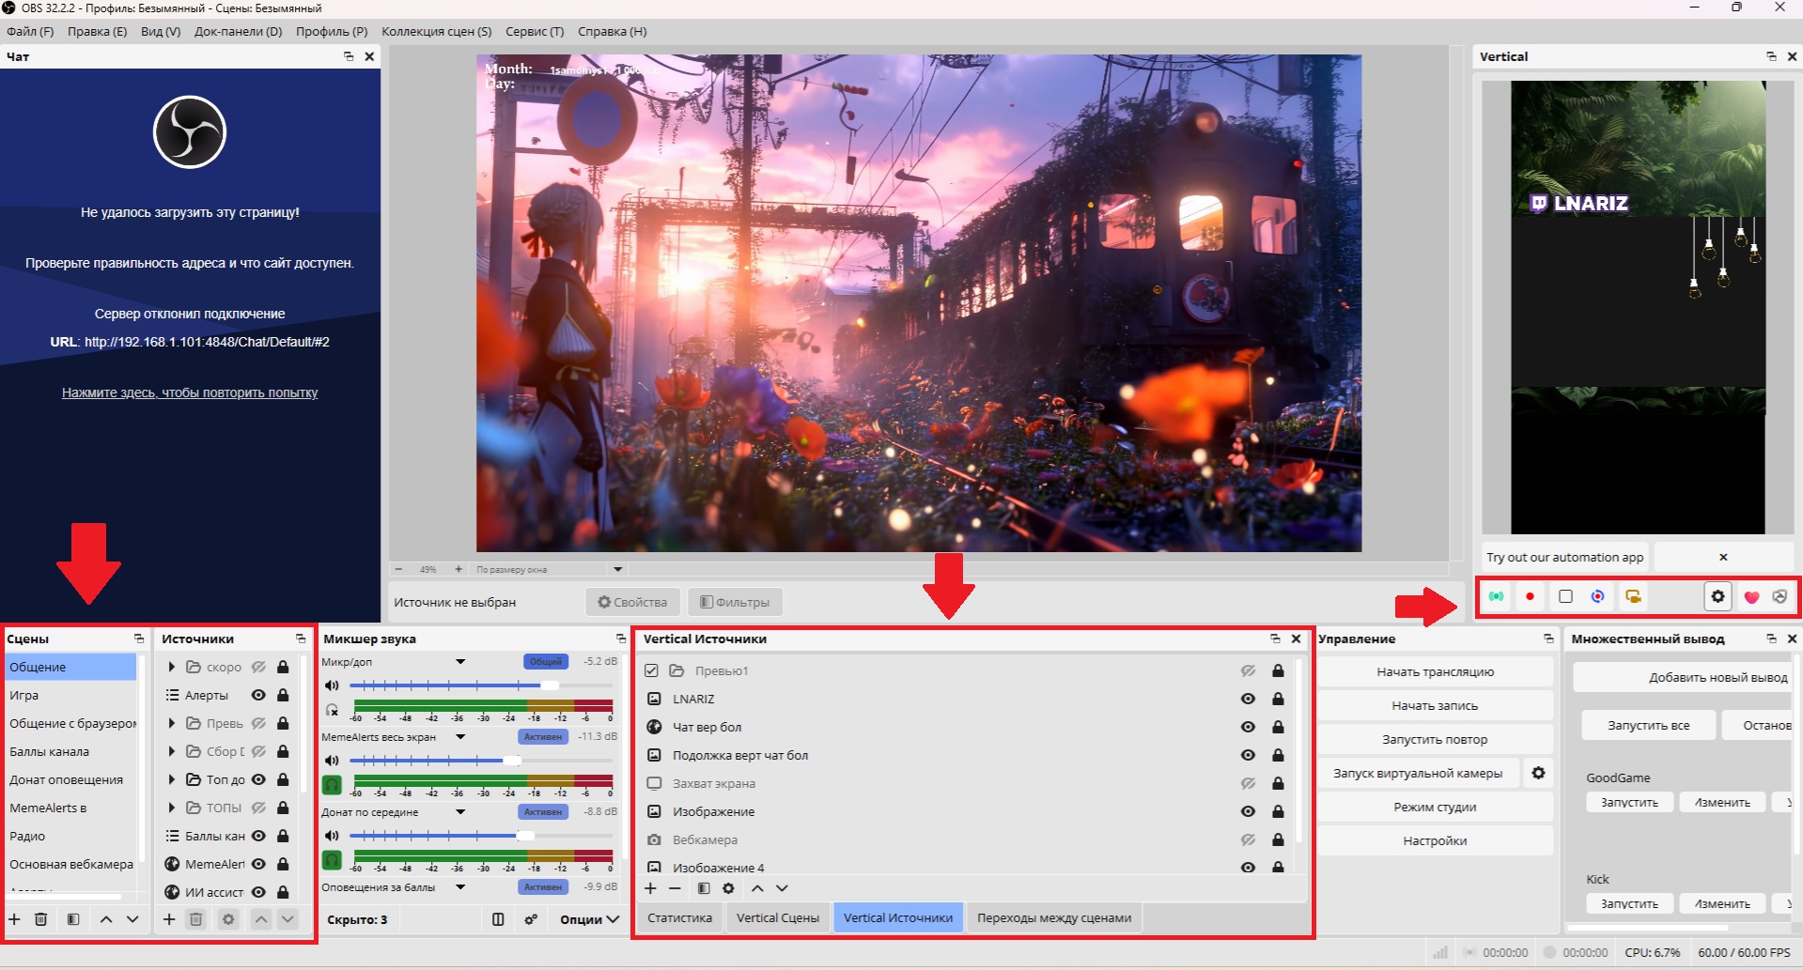Expand the Сбор group in Источники
Screen dimensions: 1803x970
point(171,751)
